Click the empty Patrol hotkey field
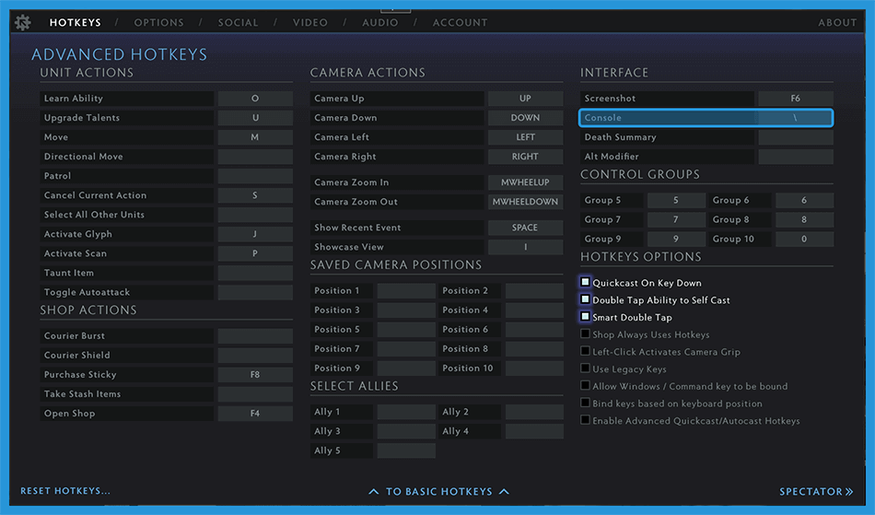The width and height of the screenshot is (875, 515). [x=255, y=176]
